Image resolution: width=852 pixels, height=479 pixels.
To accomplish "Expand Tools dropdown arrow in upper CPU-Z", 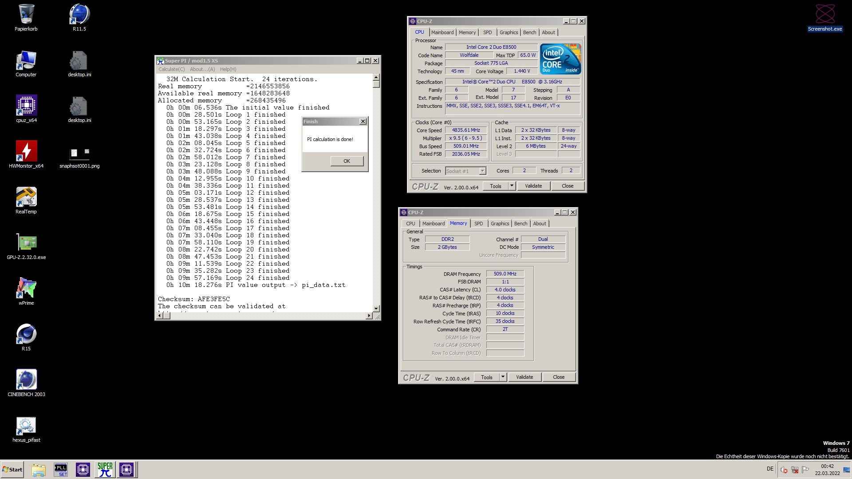I will point(512,186).
